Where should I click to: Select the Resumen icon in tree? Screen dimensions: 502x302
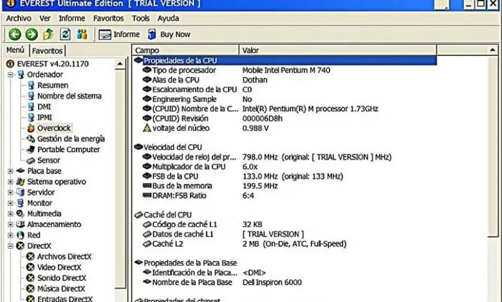31,85
